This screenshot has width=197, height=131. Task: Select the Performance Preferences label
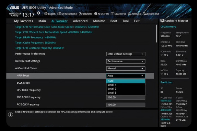point(30,54)
